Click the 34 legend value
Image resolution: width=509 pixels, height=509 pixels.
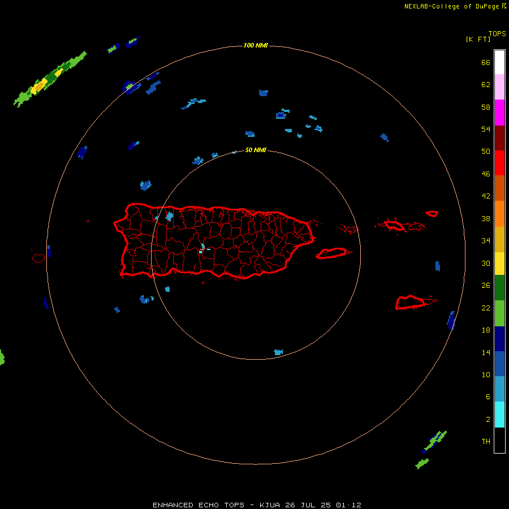click(486, 240)
